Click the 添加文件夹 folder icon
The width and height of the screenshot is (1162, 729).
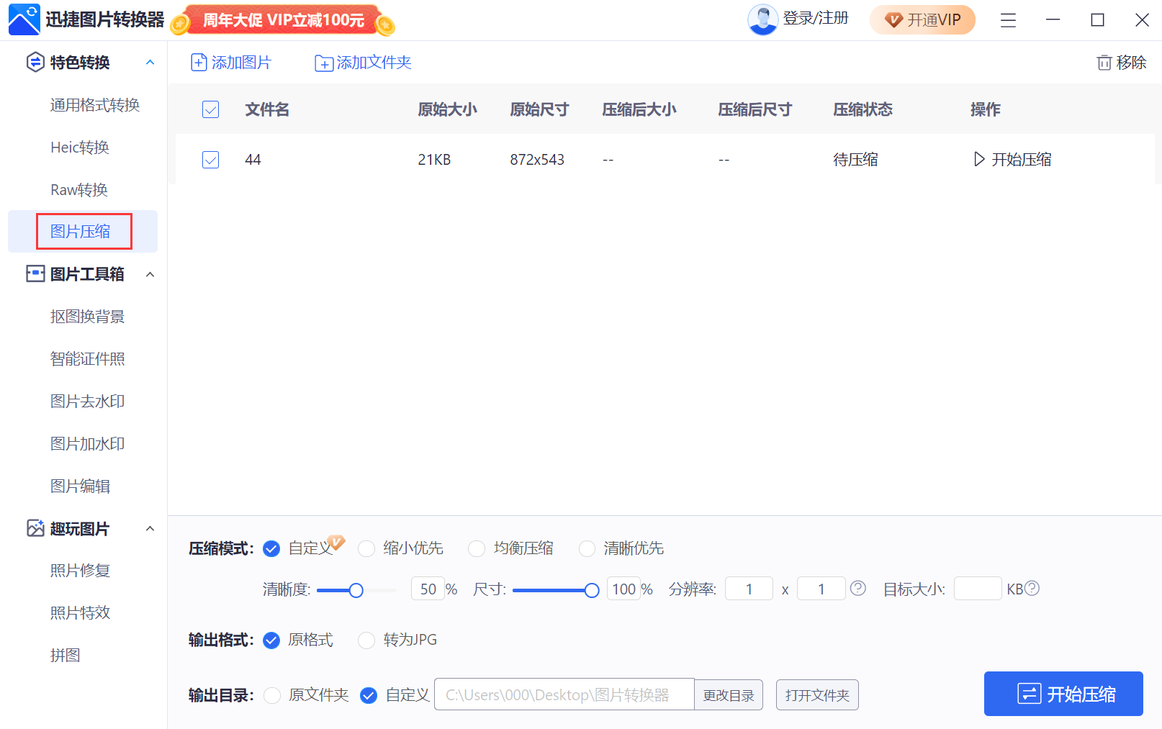tap(324, 63)
